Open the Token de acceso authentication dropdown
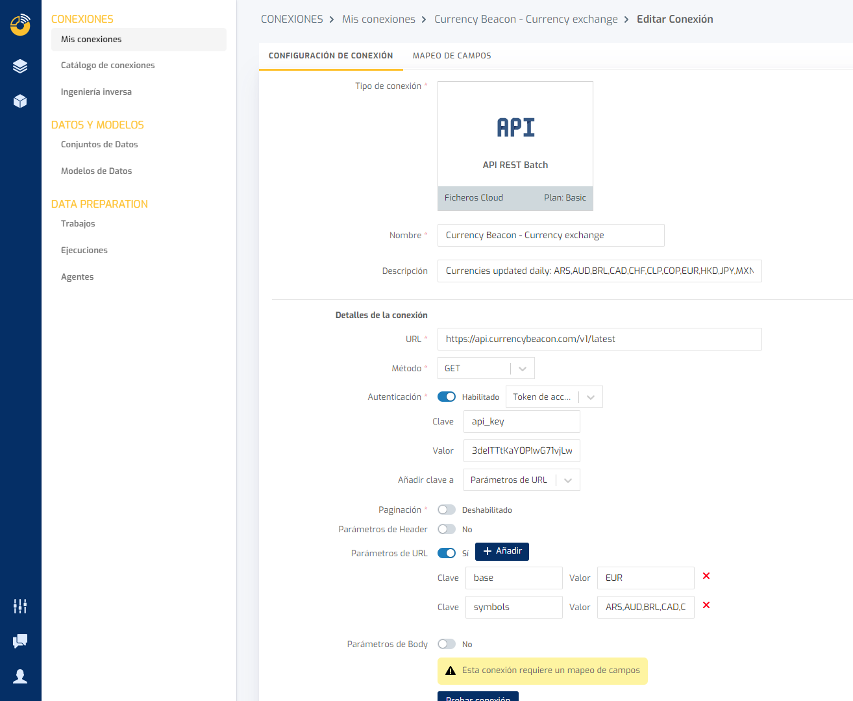Screen dimensions: 853x701 pyautogui.click(x=554, y=397)
